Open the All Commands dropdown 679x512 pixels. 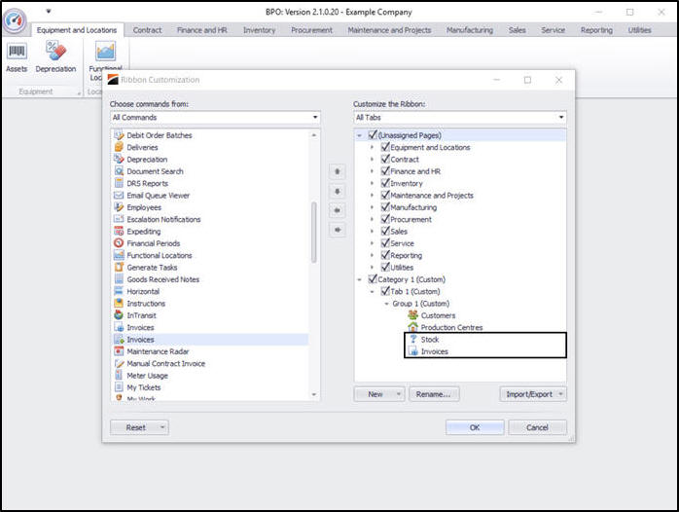click(x=315, y=118)
